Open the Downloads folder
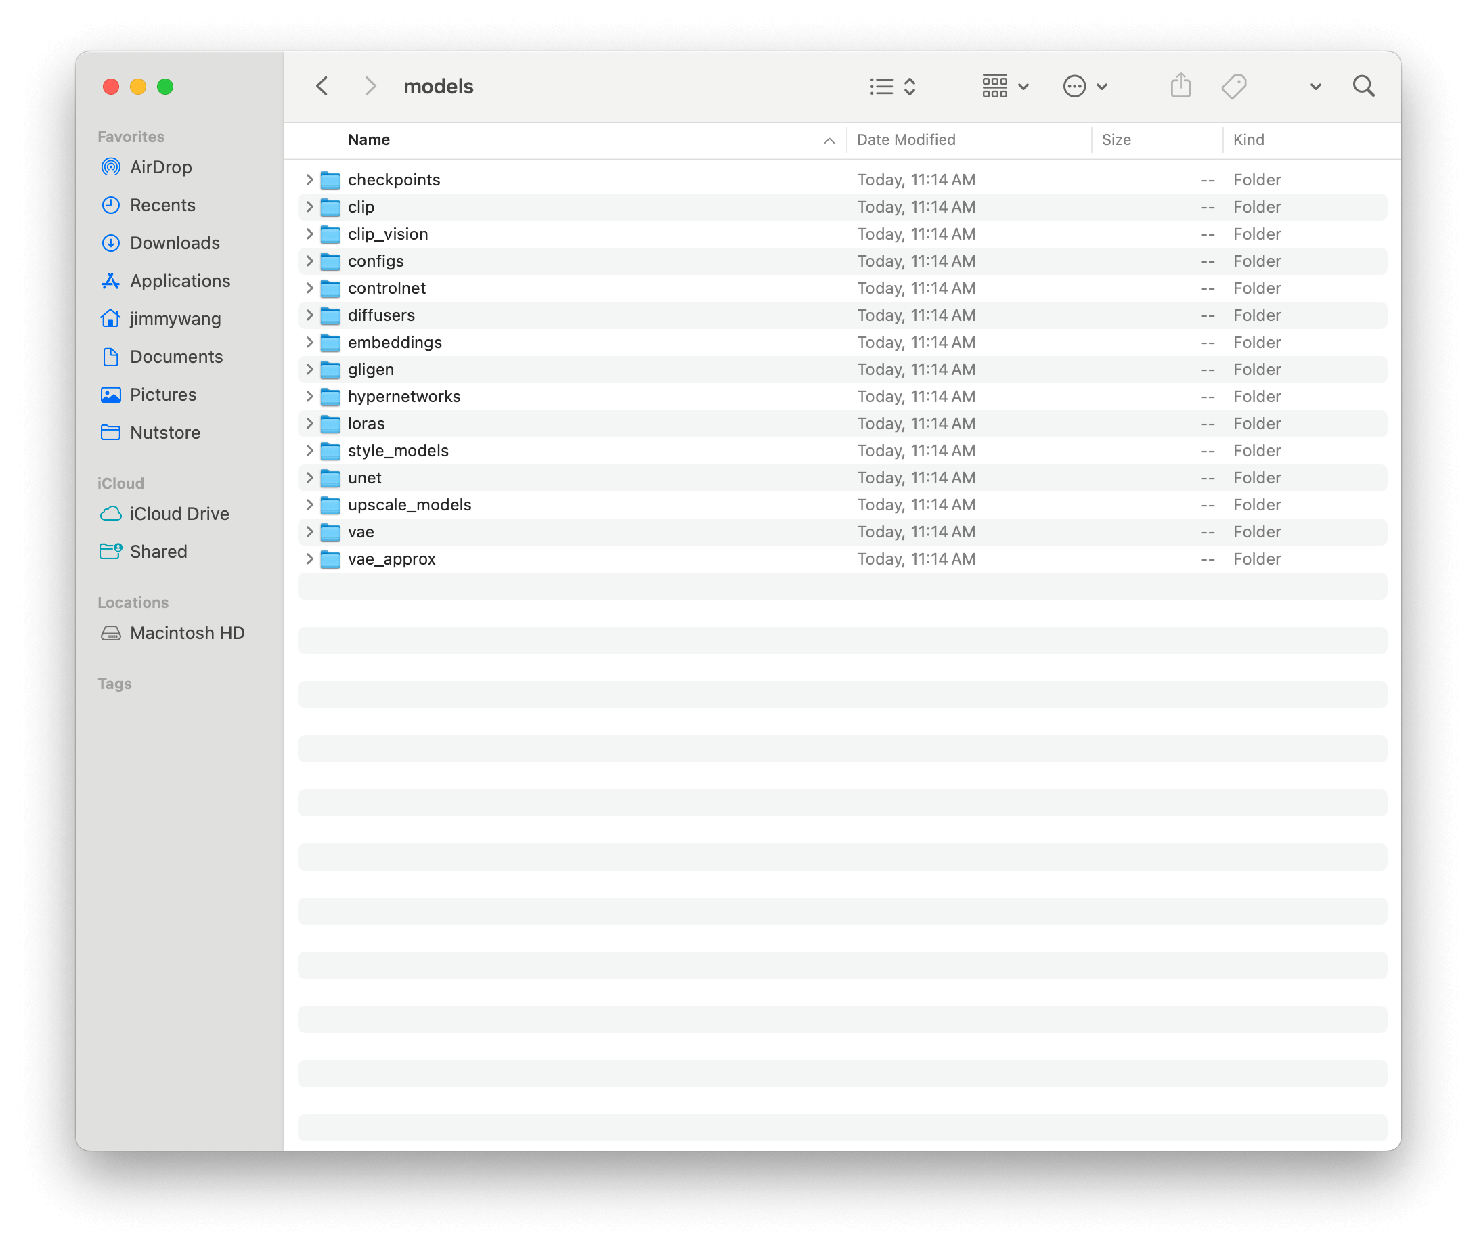The image size is (1477, 1251). click(175, 242)
